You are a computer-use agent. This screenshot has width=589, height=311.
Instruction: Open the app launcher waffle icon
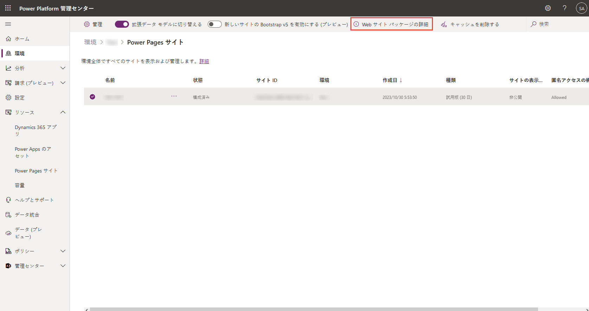tap(8, 8)
